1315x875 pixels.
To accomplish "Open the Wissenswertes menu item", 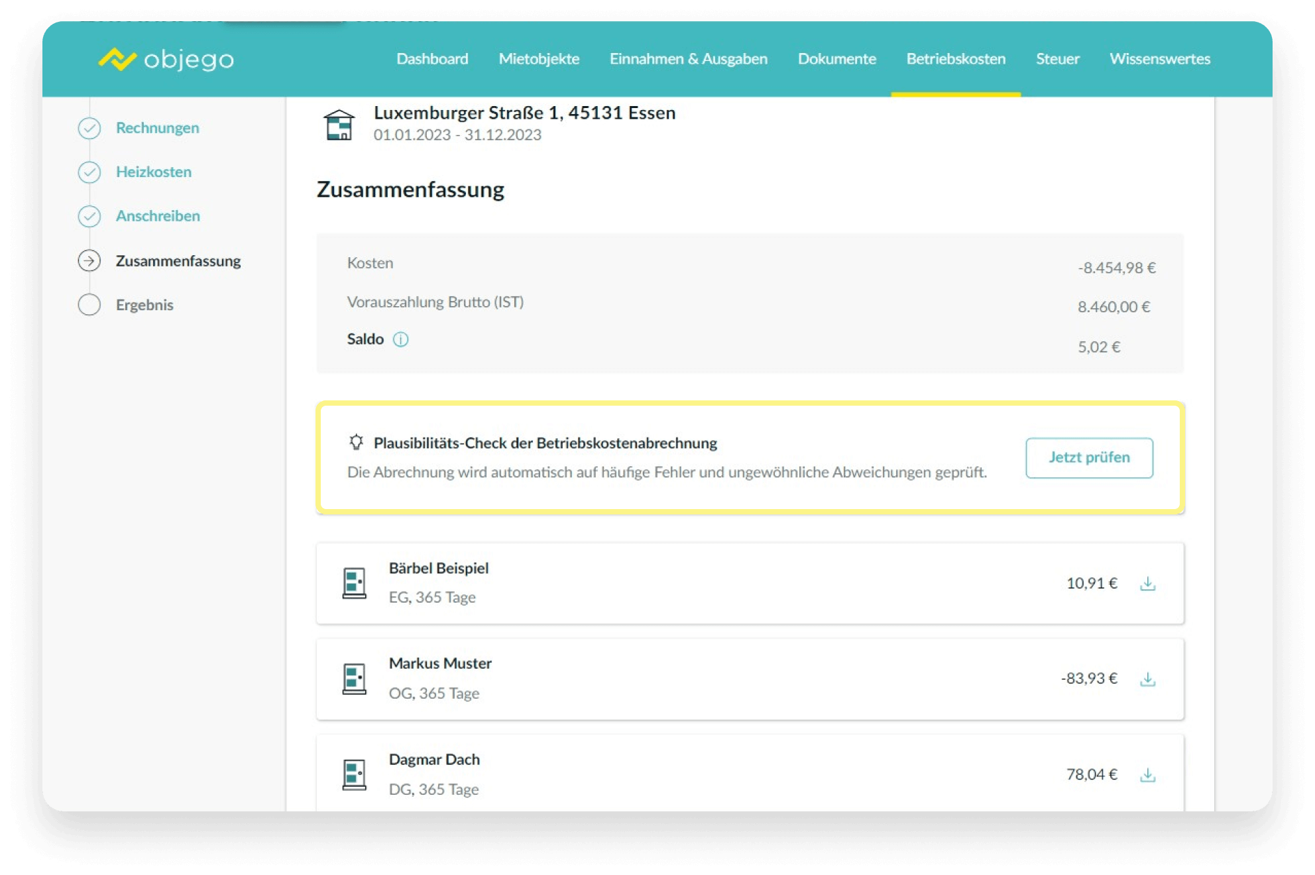I will 1159,59.
